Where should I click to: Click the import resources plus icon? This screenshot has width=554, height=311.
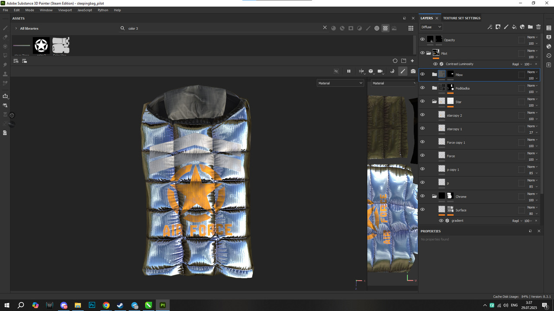pyautogui.click(x=412, y=61)
